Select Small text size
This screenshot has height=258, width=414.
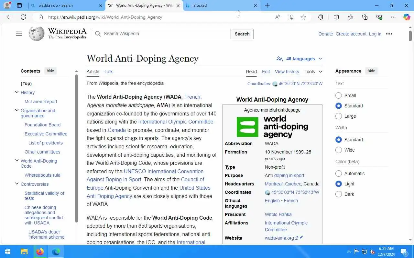point(339,95)
